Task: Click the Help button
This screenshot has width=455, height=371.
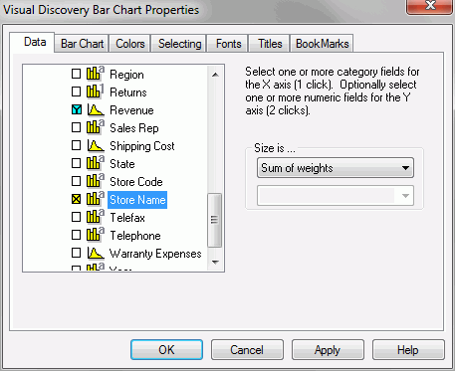Action: [x=408, y=349]
